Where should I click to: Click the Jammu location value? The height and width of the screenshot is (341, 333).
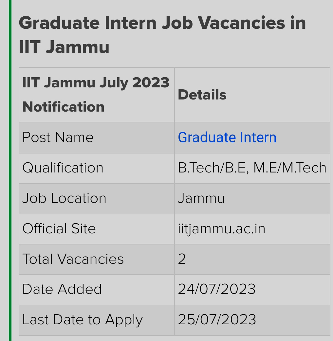click(201, 198)
